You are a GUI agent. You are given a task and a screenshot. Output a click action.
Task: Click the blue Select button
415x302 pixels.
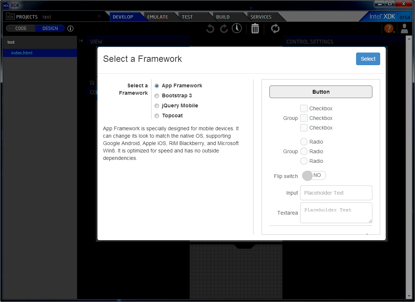[368, 58]
